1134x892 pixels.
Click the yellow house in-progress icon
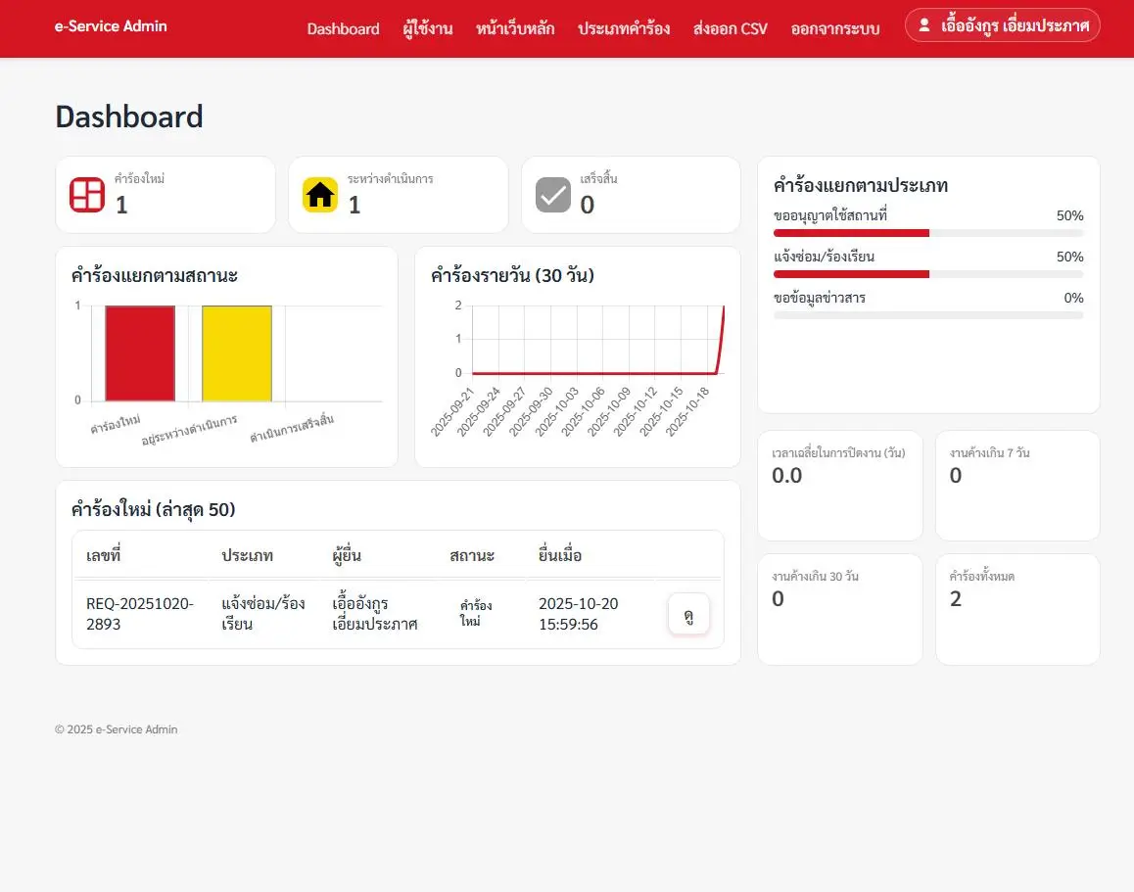(x=320, y=195)
